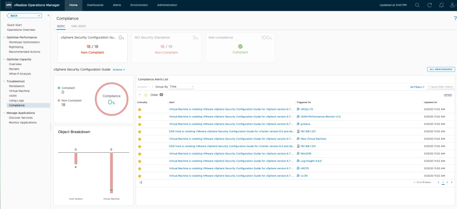Open the BACK dropdown in sidebar

pos(24,16)
